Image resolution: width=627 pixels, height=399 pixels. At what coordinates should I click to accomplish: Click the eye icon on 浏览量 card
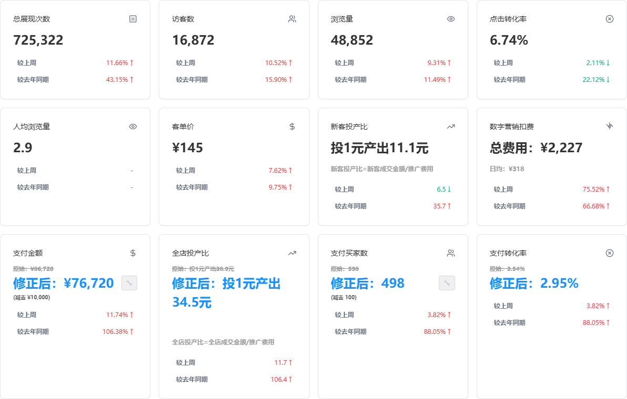[x=450, y=18]
